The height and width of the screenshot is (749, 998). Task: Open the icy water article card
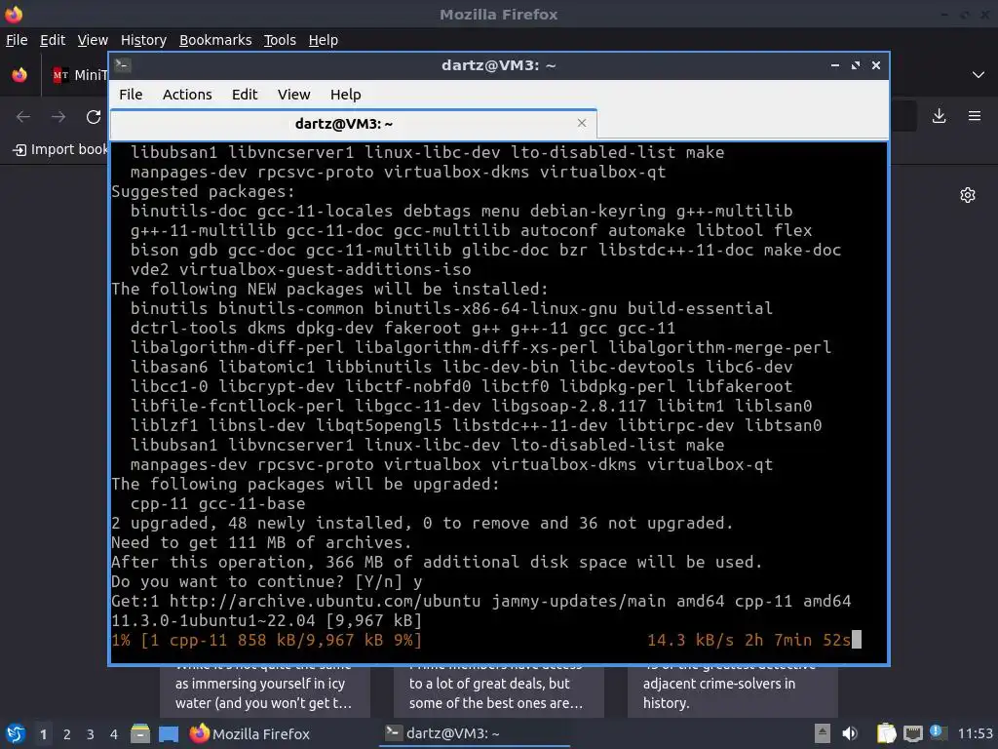point(265,691)
